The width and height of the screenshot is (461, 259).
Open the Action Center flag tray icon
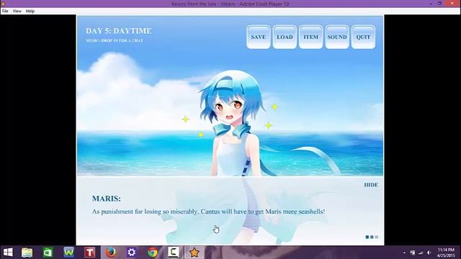(413, 253)
